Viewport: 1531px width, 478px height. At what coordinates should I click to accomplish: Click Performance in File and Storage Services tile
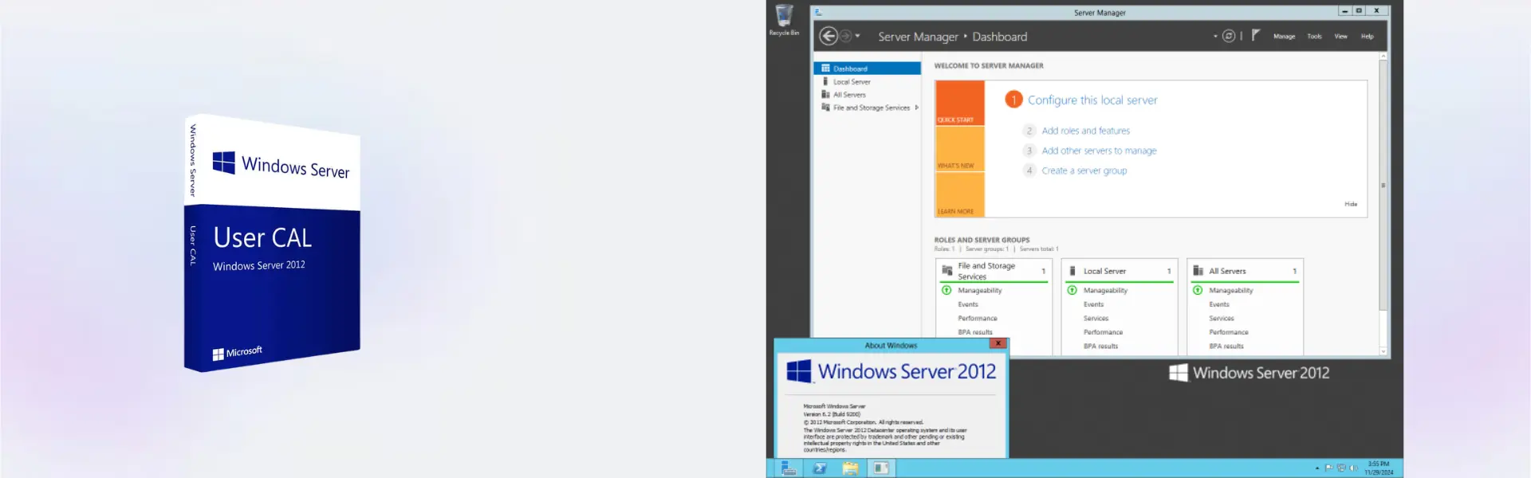977,318
